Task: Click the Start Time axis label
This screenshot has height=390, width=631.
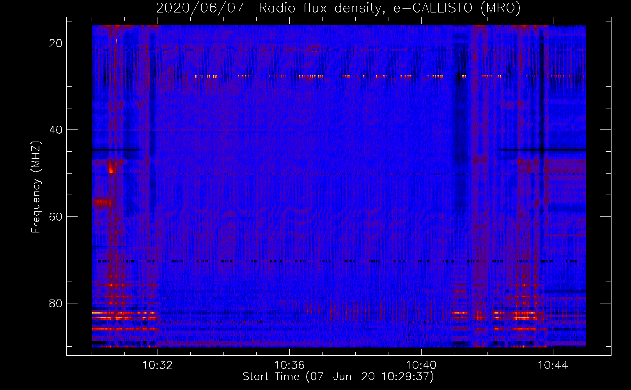Action: click(338, 377)
